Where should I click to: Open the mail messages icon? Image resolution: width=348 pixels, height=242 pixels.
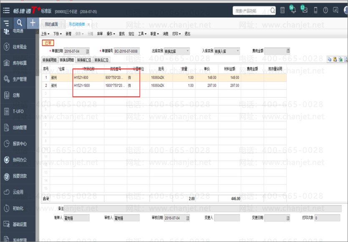coord(305,10)
